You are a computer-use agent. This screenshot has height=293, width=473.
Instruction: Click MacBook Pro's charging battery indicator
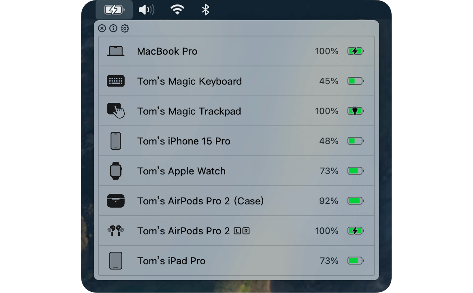click(356, 51)
